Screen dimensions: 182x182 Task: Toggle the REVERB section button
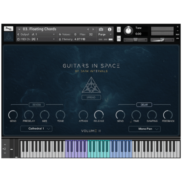coord(36,105)
